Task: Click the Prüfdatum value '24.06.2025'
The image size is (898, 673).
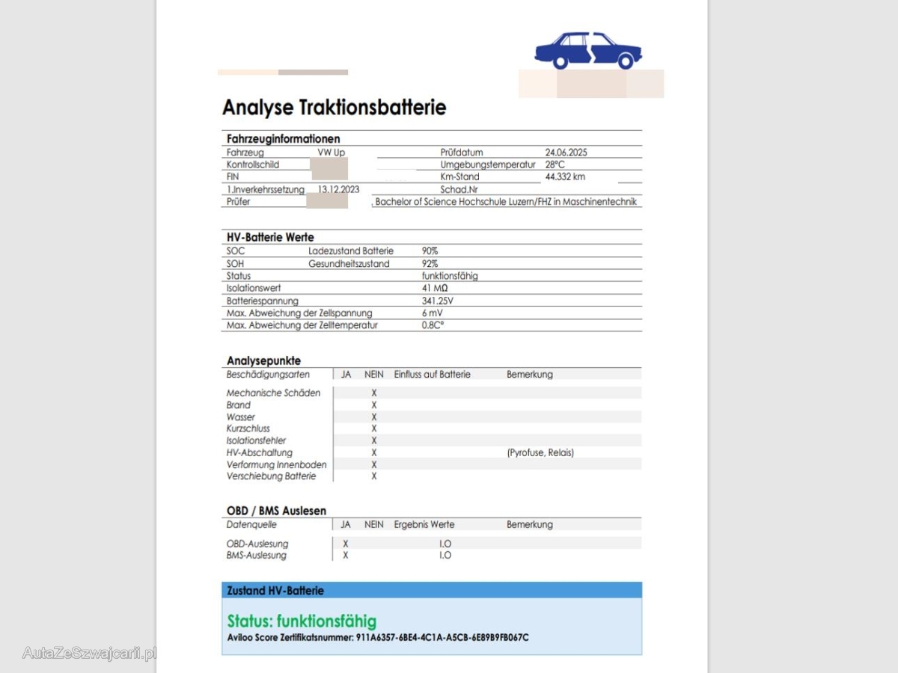Action: click(566, 153)
